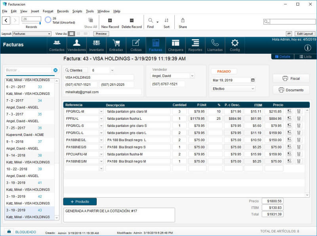Open the Reportes module
Screen dimensions: 317x236
tap(195, 45)
